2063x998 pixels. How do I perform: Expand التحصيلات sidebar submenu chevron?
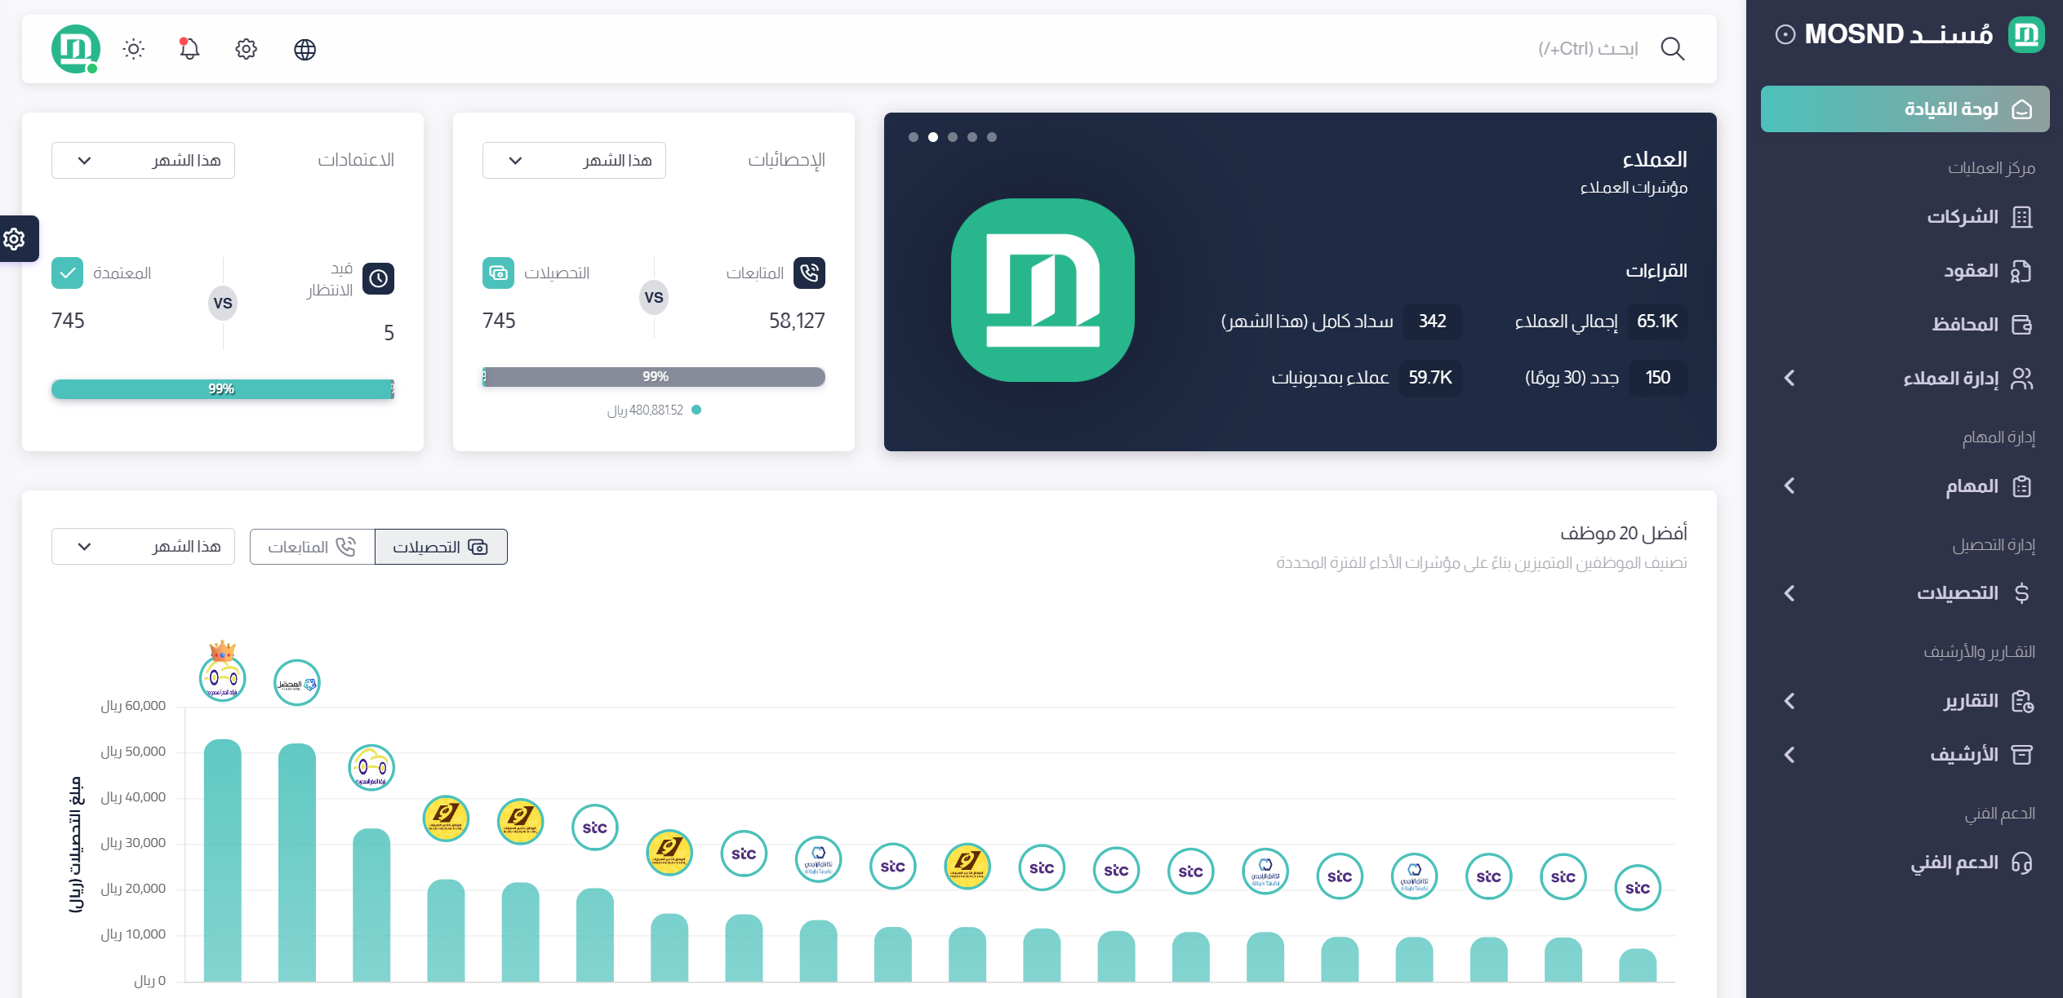point(1790,593)
